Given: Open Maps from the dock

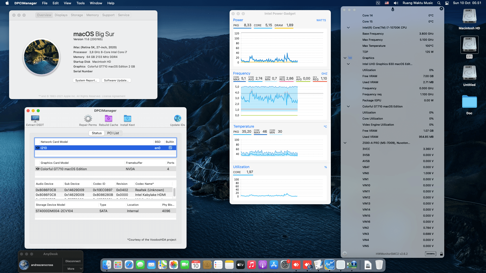Looking at the screenshot, I should tap(162, 265).
